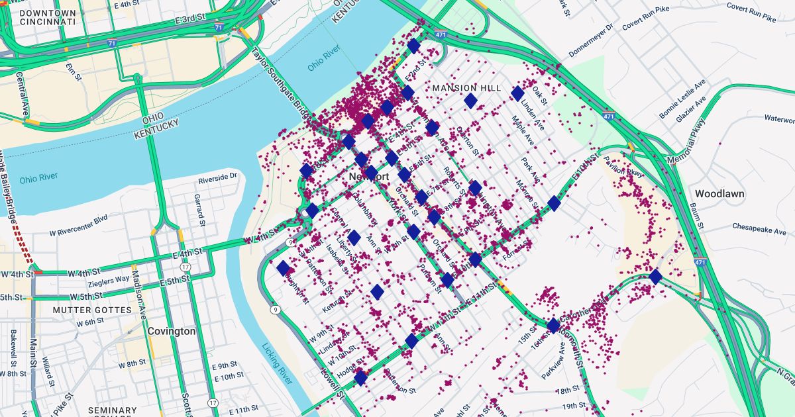Click the Downtown Cincinnati label
The height and width of the screenshot is (417, 795).
(47, 17)
